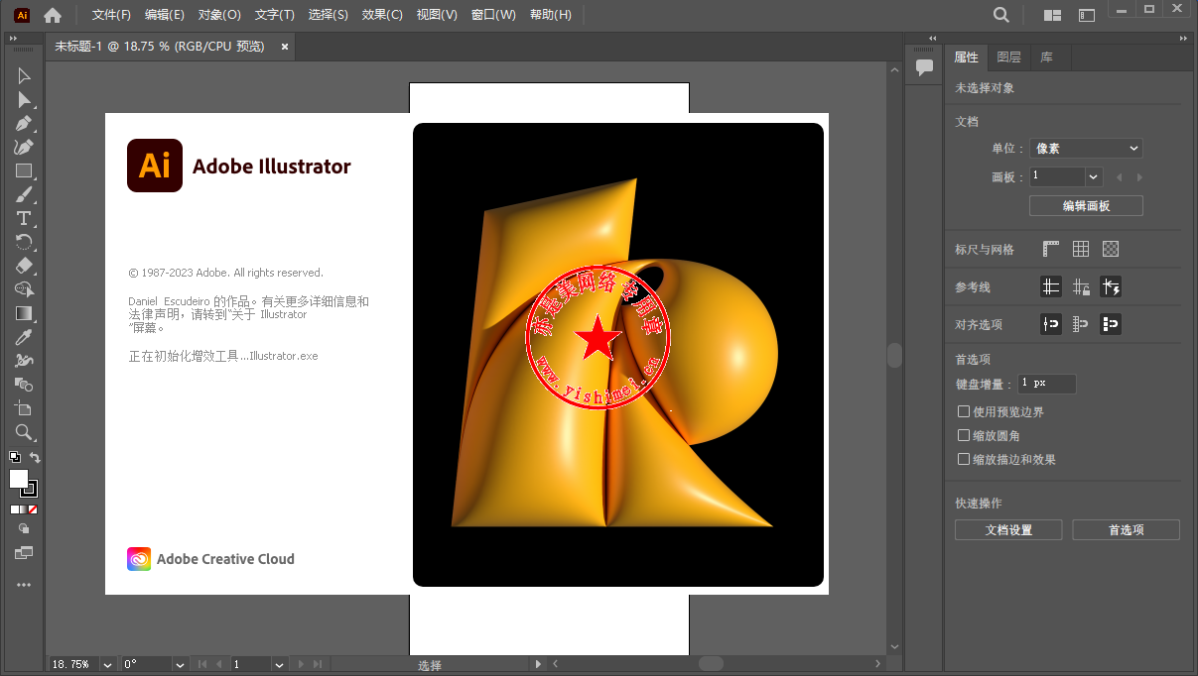Show rulers from Properties panel
This screenshot has height=676, width=1198.
click(1051, 250)
